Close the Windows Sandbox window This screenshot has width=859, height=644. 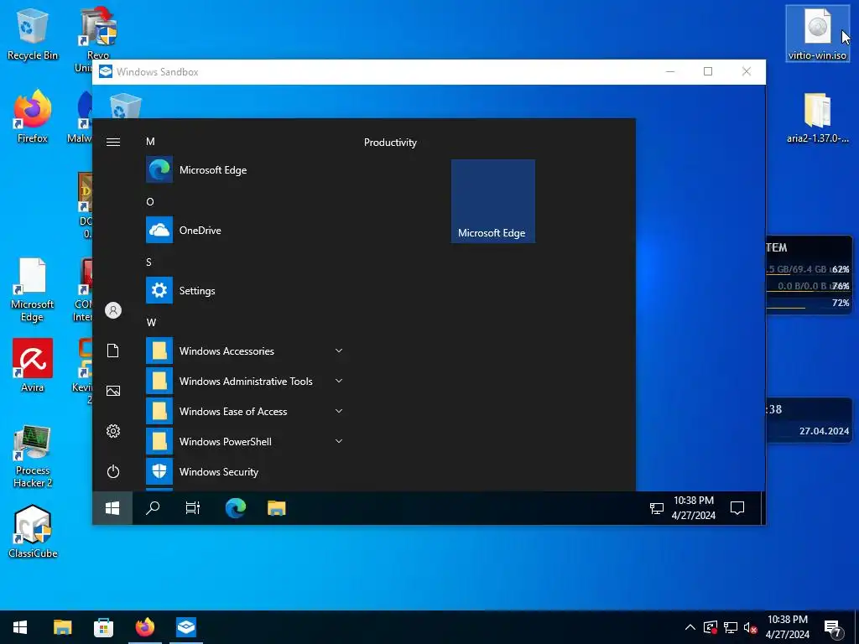coord(746,72)
